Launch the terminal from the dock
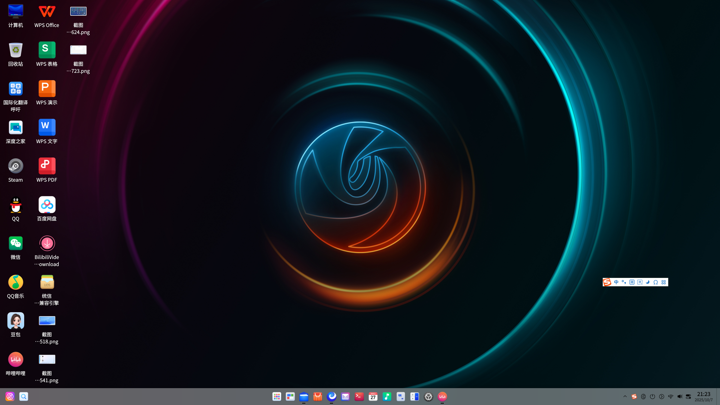This screenshot has width=720, height=405. pyautogui.click(x=359, y=397)
